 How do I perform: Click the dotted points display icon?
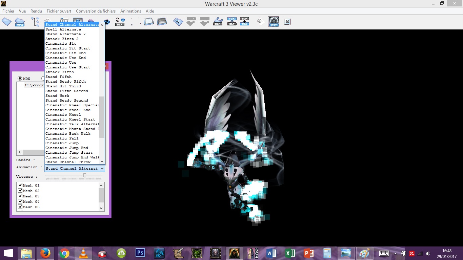point(135,22)
